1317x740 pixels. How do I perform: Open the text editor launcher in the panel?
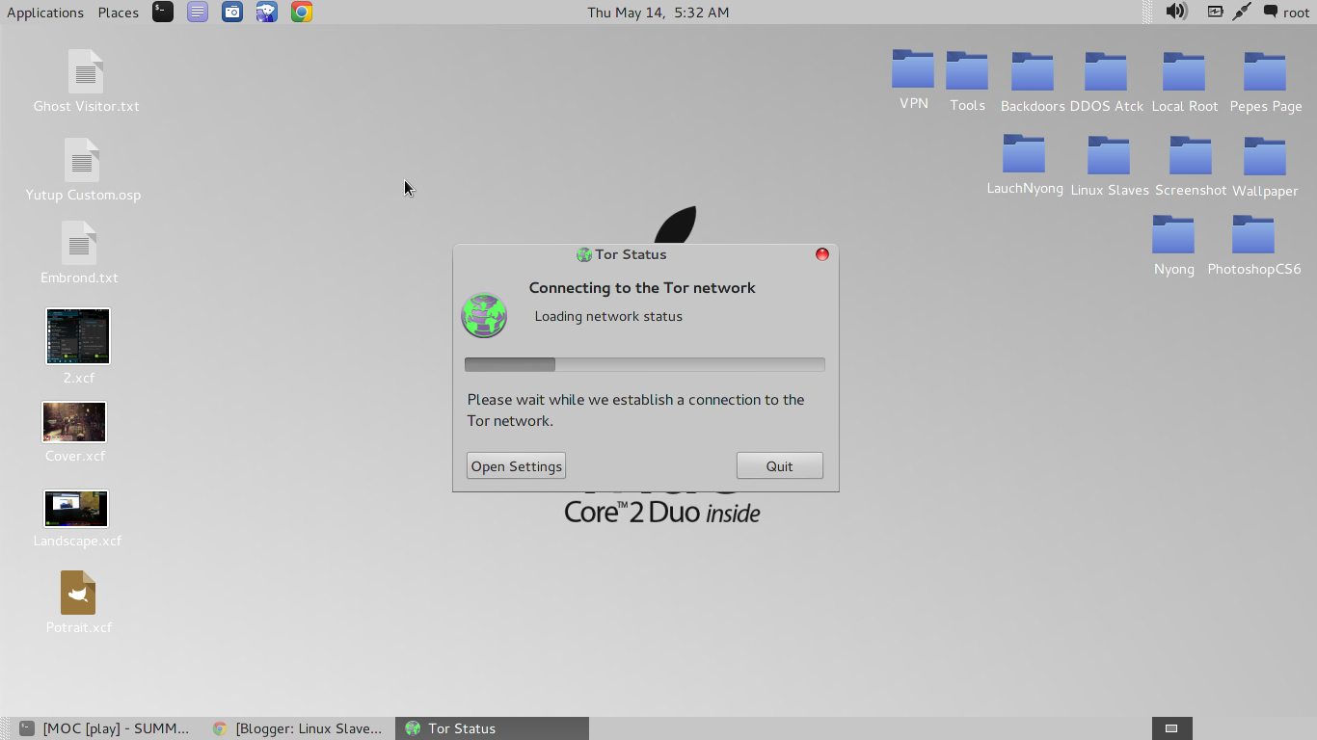(197, 12)
